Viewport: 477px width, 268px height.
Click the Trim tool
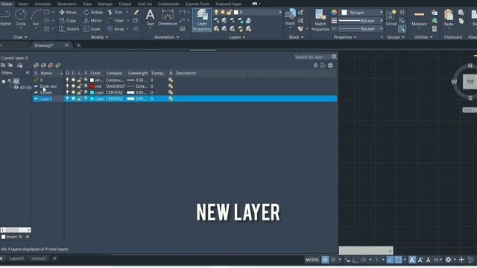click(x=115, y=12)
